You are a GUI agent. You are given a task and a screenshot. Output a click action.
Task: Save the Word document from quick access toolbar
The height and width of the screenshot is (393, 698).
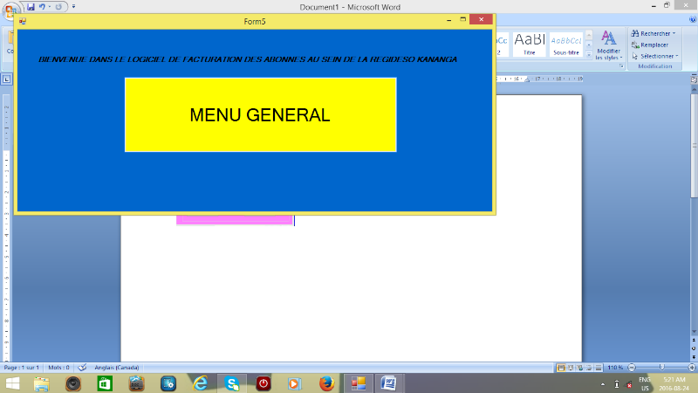click(31, 7)
